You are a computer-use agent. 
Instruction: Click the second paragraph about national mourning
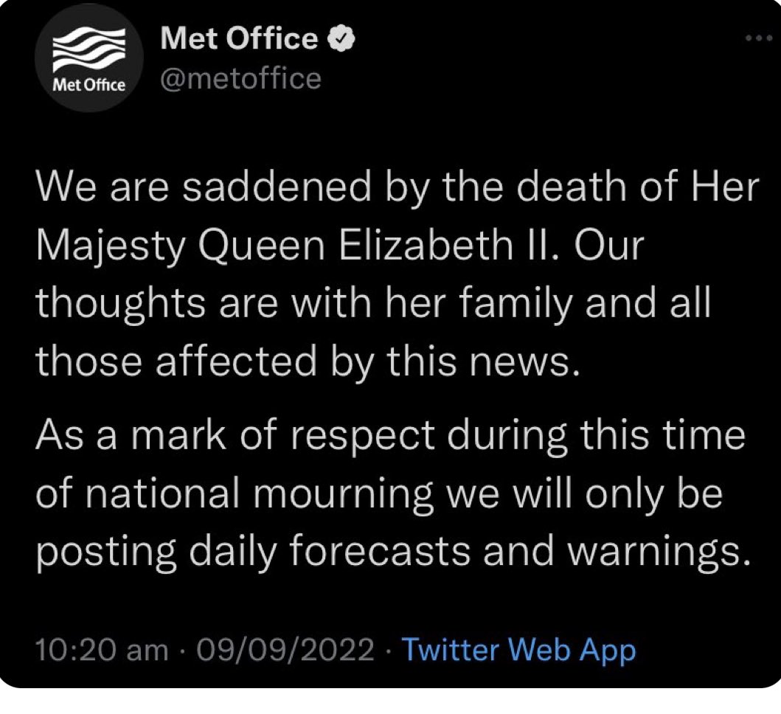(x=391, y=491)
